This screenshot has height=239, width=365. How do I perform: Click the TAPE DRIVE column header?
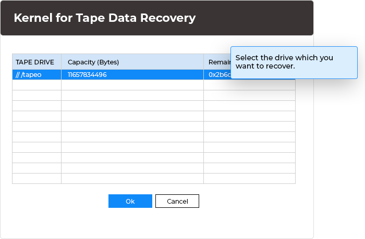pyautogui.click(x=35, y=62)
